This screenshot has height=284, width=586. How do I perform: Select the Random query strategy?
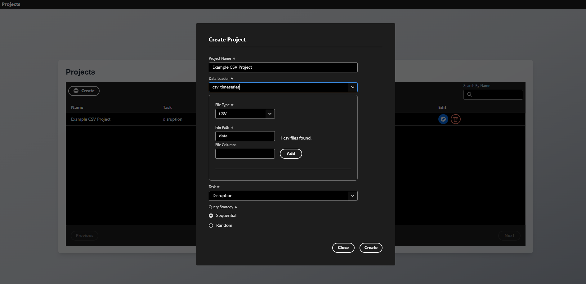(211, 226)
